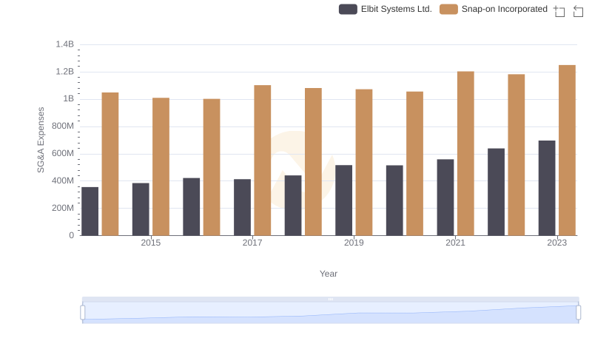The image size is (592, 341).
Task: Click the 2023 Elbit Systems bar
Action: tap(547, 188)
